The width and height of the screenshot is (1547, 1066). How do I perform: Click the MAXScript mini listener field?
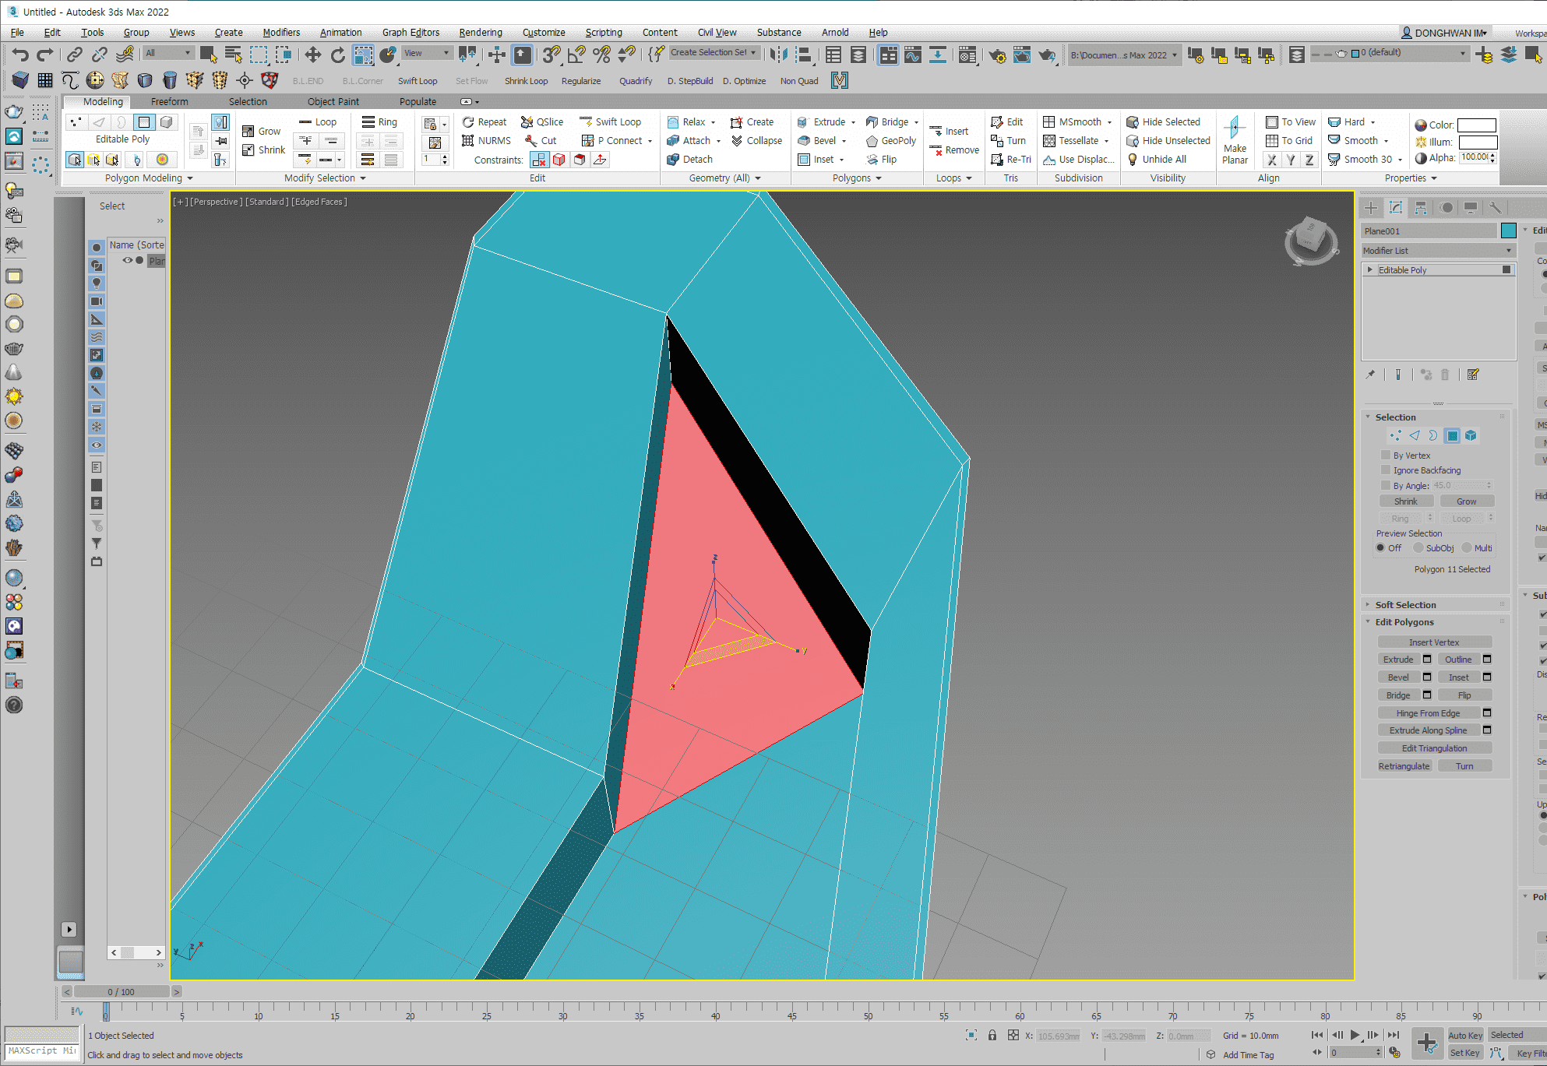point(42,1051)
